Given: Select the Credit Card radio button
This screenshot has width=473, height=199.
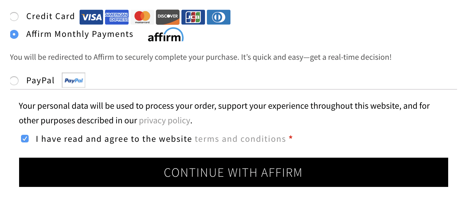Looking at the screenshot, I should click(14, 17).
